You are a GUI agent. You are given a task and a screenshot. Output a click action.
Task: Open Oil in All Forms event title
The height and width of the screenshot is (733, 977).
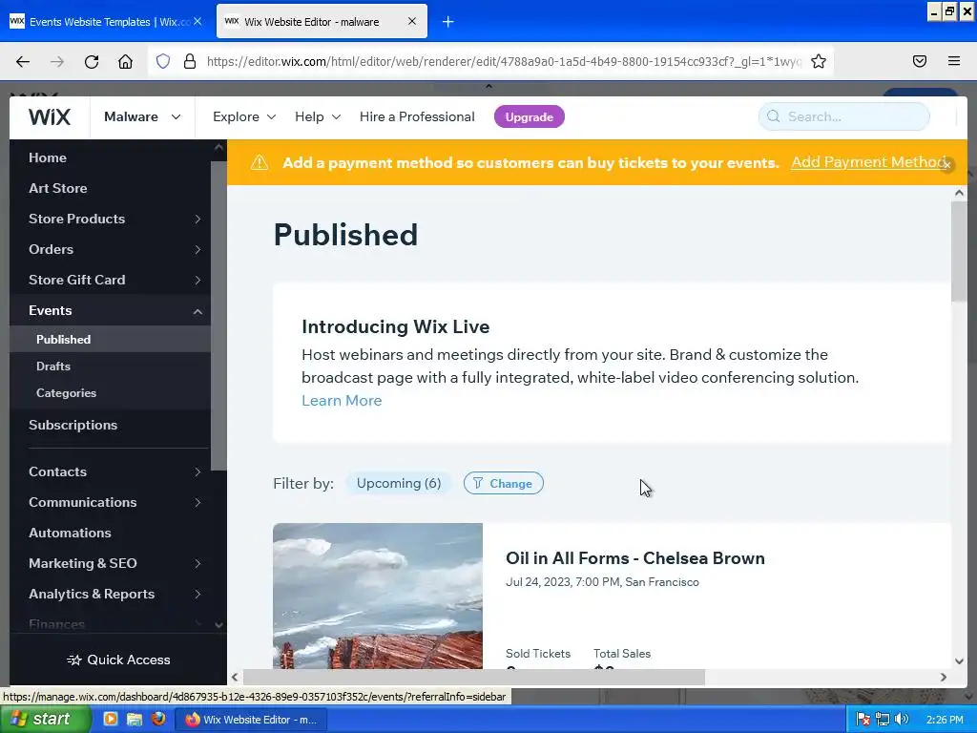634,557
